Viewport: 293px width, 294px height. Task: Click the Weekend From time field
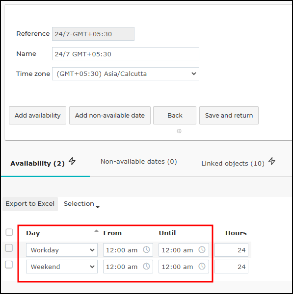[128, 267]
